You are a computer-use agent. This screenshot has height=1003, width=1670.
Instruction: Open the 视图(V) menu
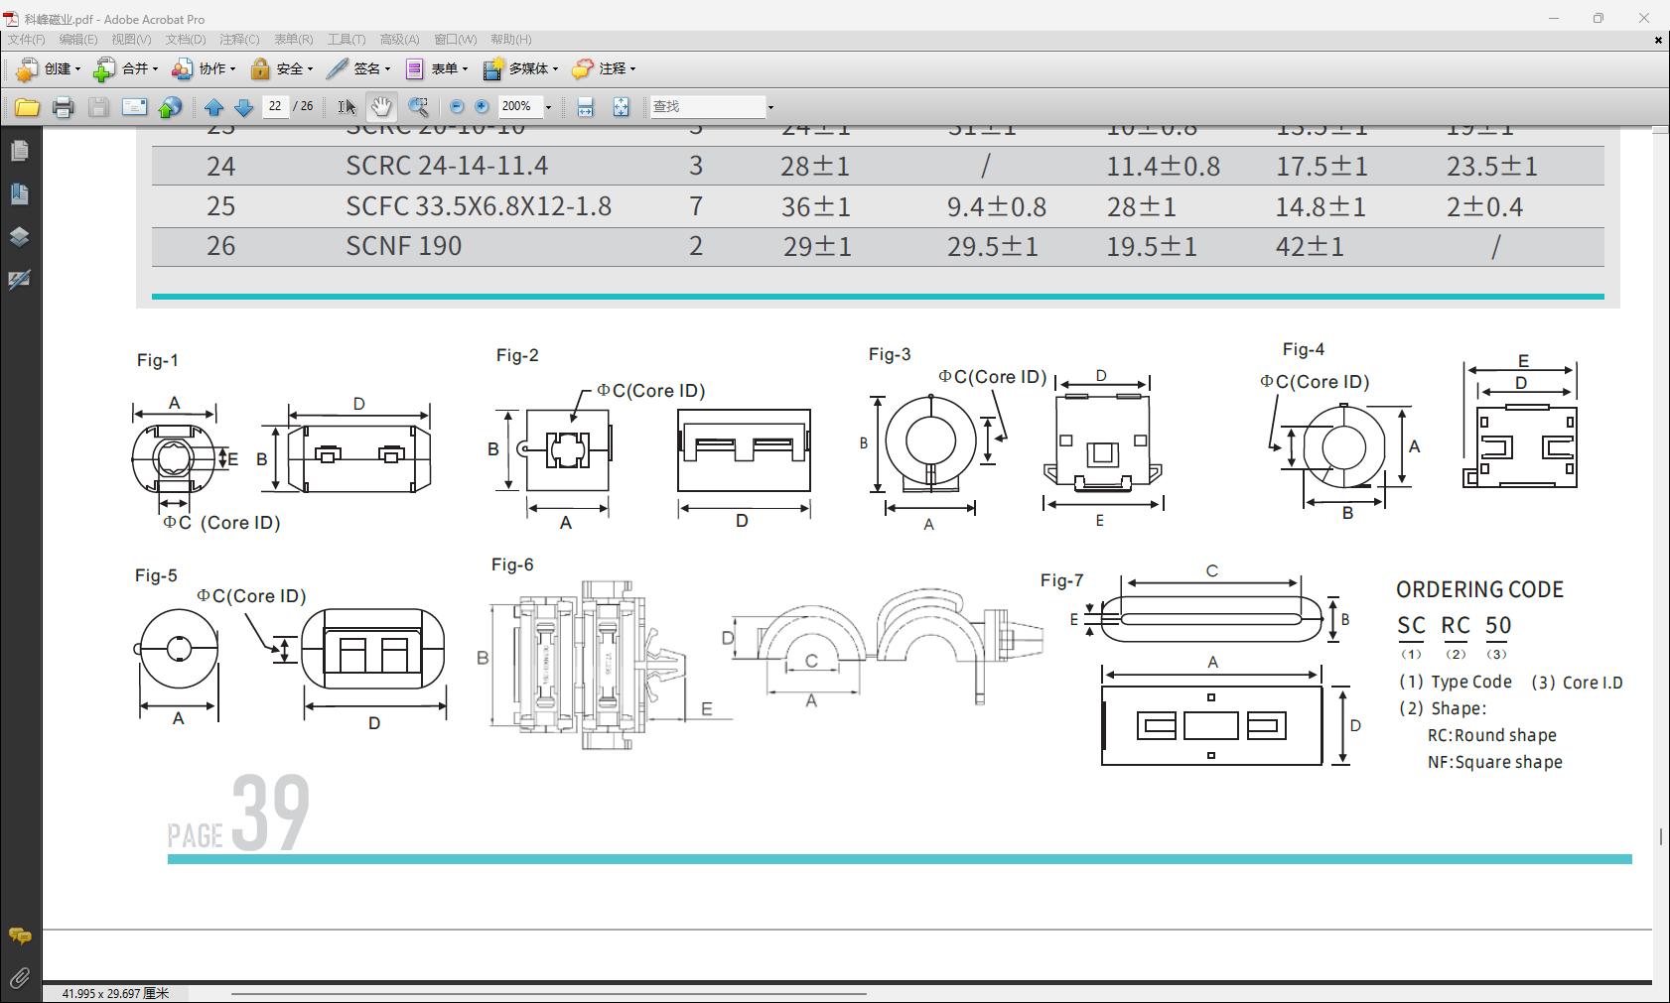(131, 40)
